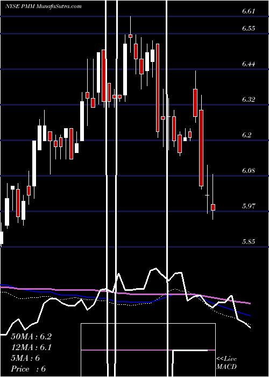Select the 6.2 price axis label
Screen dimensions: 269x377
click(246, 135)
